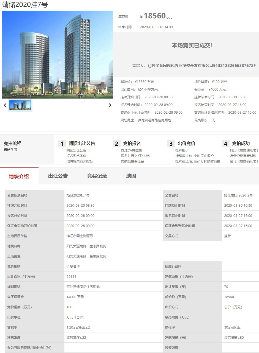Click the 容积率 value 1.20≤容积率≤2
Image resolution: width=259 pixels, height=353 pixels.
pos(78,327)
